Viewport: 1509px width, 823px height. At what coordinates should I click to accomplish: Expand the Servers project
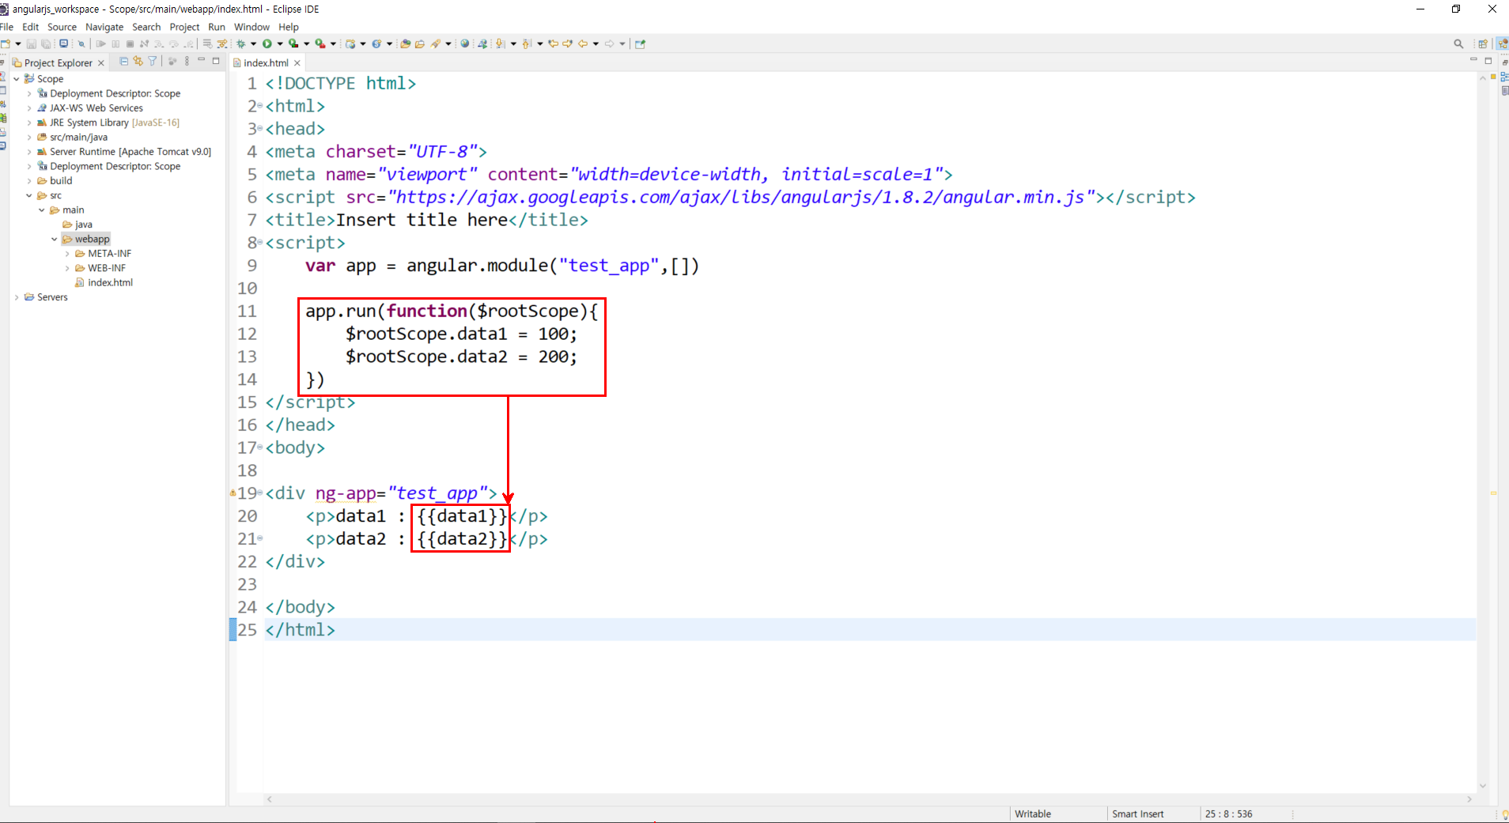coord(17,297)
